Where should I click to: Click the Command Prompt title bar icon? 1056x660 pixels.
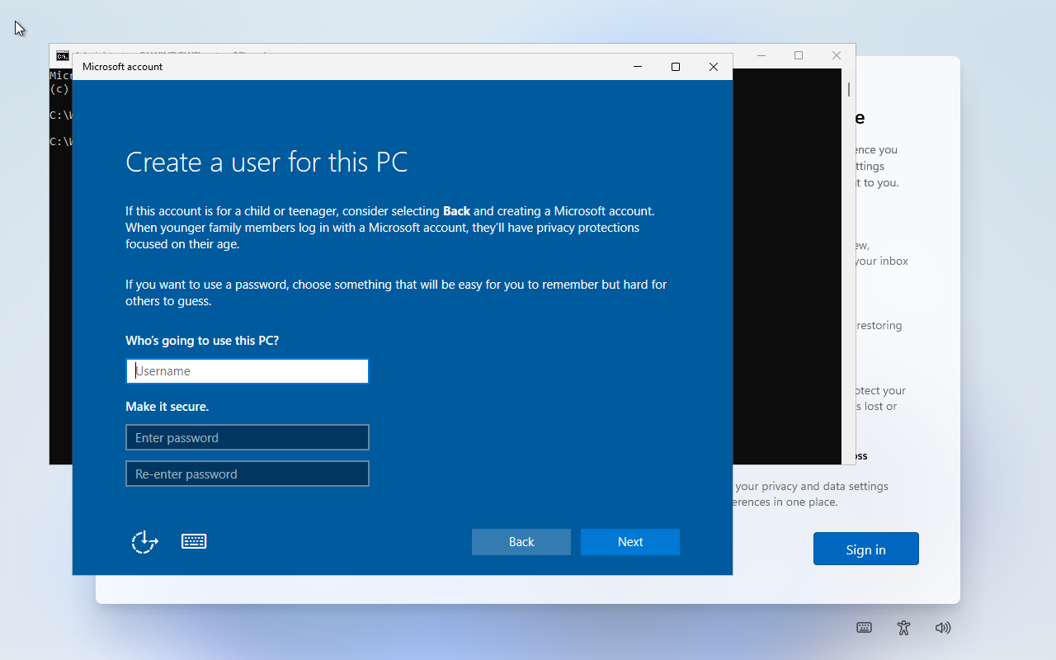(63, 55)
